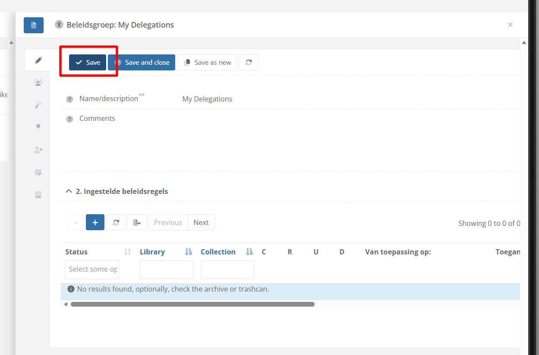The width and height of the screenshot is (539, 355).
Task: Click the help icon next to Comments
Action: (69, 119)
